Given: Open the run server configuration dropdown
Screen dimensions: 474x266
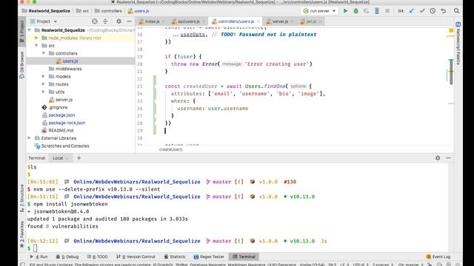Looking at the screenshot, I should (x=319, y=11).
